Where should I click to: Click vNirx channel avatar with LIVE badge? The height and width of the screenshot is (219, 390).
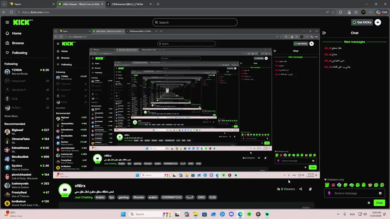pyautogui.click(x=65, y=190)
